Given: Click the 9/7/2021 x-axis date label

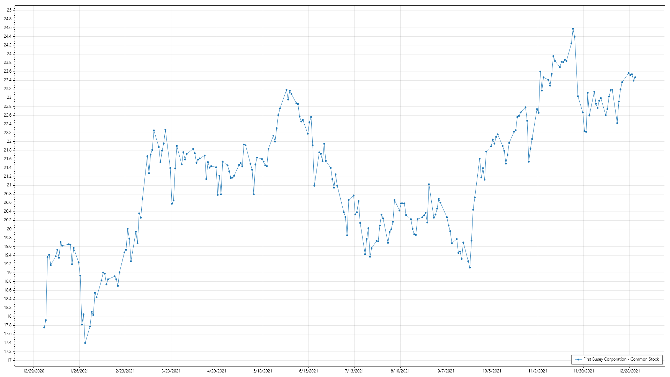Looking at the screenshot, I should point(446,371).
